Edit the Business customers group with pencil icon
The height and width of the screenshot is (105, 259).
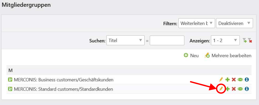221,80
